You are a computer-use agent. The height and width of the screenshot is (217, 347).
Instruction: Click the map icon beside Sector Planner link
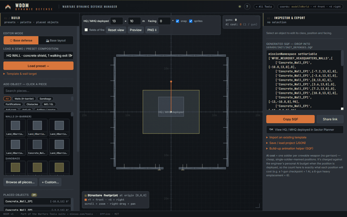tap(271, 130)
